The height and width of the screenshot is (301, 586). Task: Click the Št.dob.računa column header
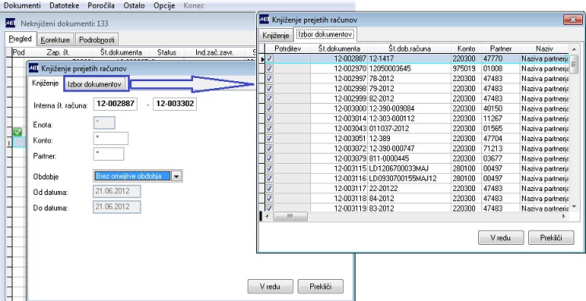[x=409, y=48]
